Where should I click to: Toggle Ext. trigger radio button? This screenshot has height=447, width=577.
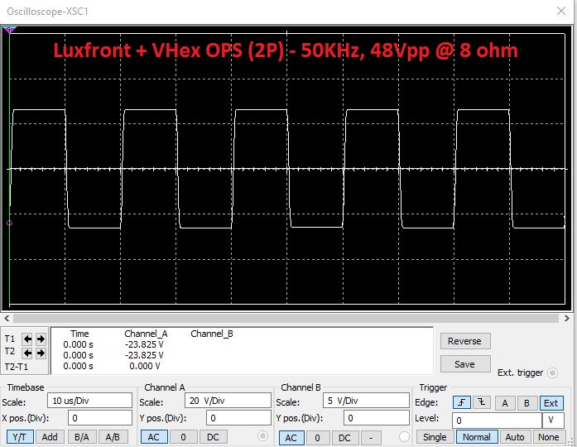click(x=552, y=372)
